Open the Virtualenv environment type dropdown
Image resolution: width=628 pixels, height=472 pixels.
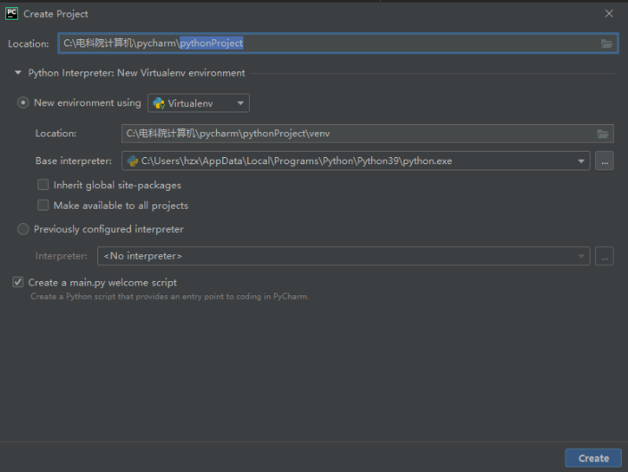click(199, 103)
